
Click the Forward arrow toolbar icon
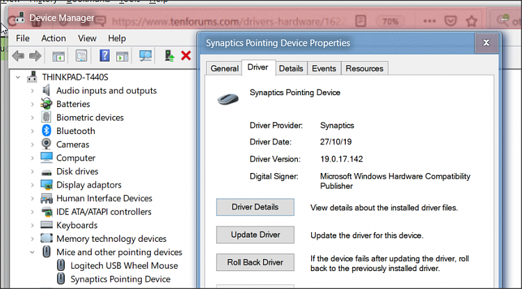pos(35,56)
